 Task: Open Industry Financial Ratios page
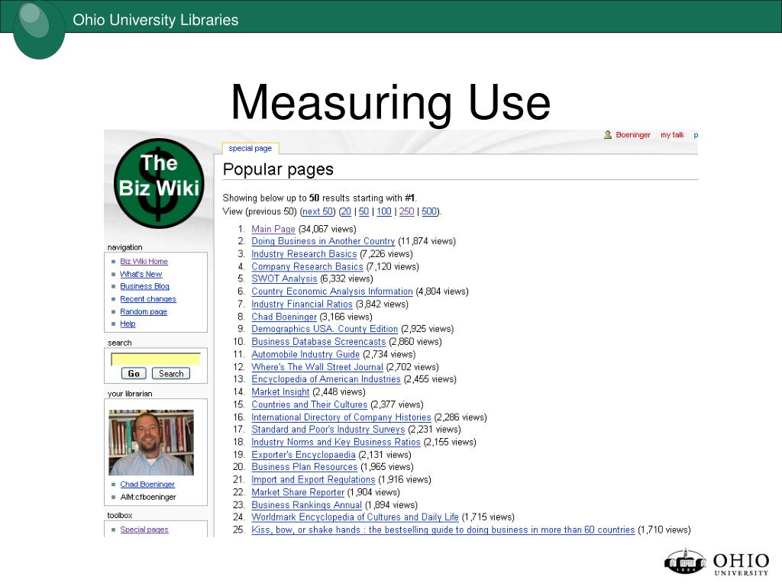click(x=302, y=304)
